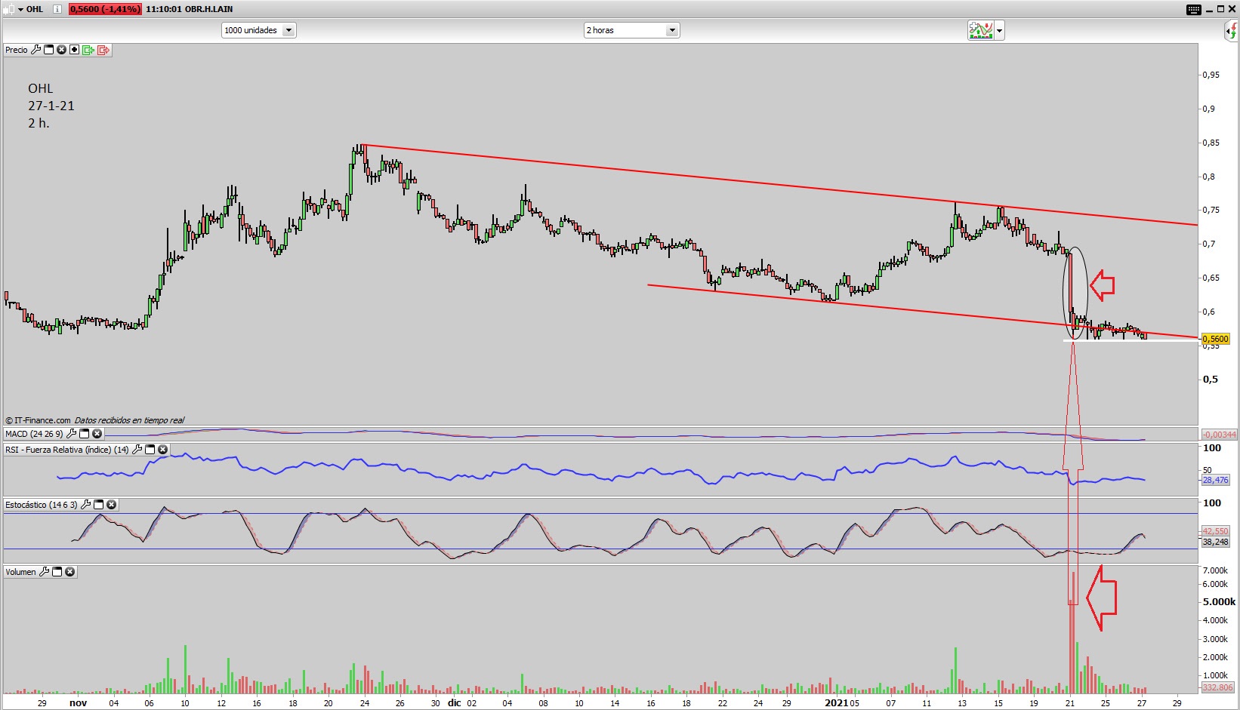
Task: Click the red arrow icon in Precio header
Action: click(103, 50)
